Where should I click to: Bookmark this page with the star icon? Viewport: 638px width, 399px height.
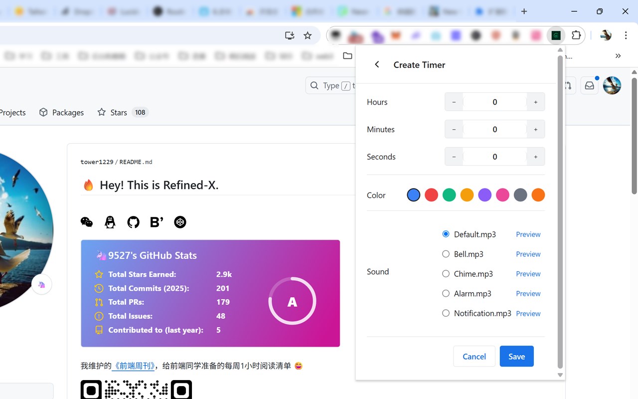pos(308,35)
